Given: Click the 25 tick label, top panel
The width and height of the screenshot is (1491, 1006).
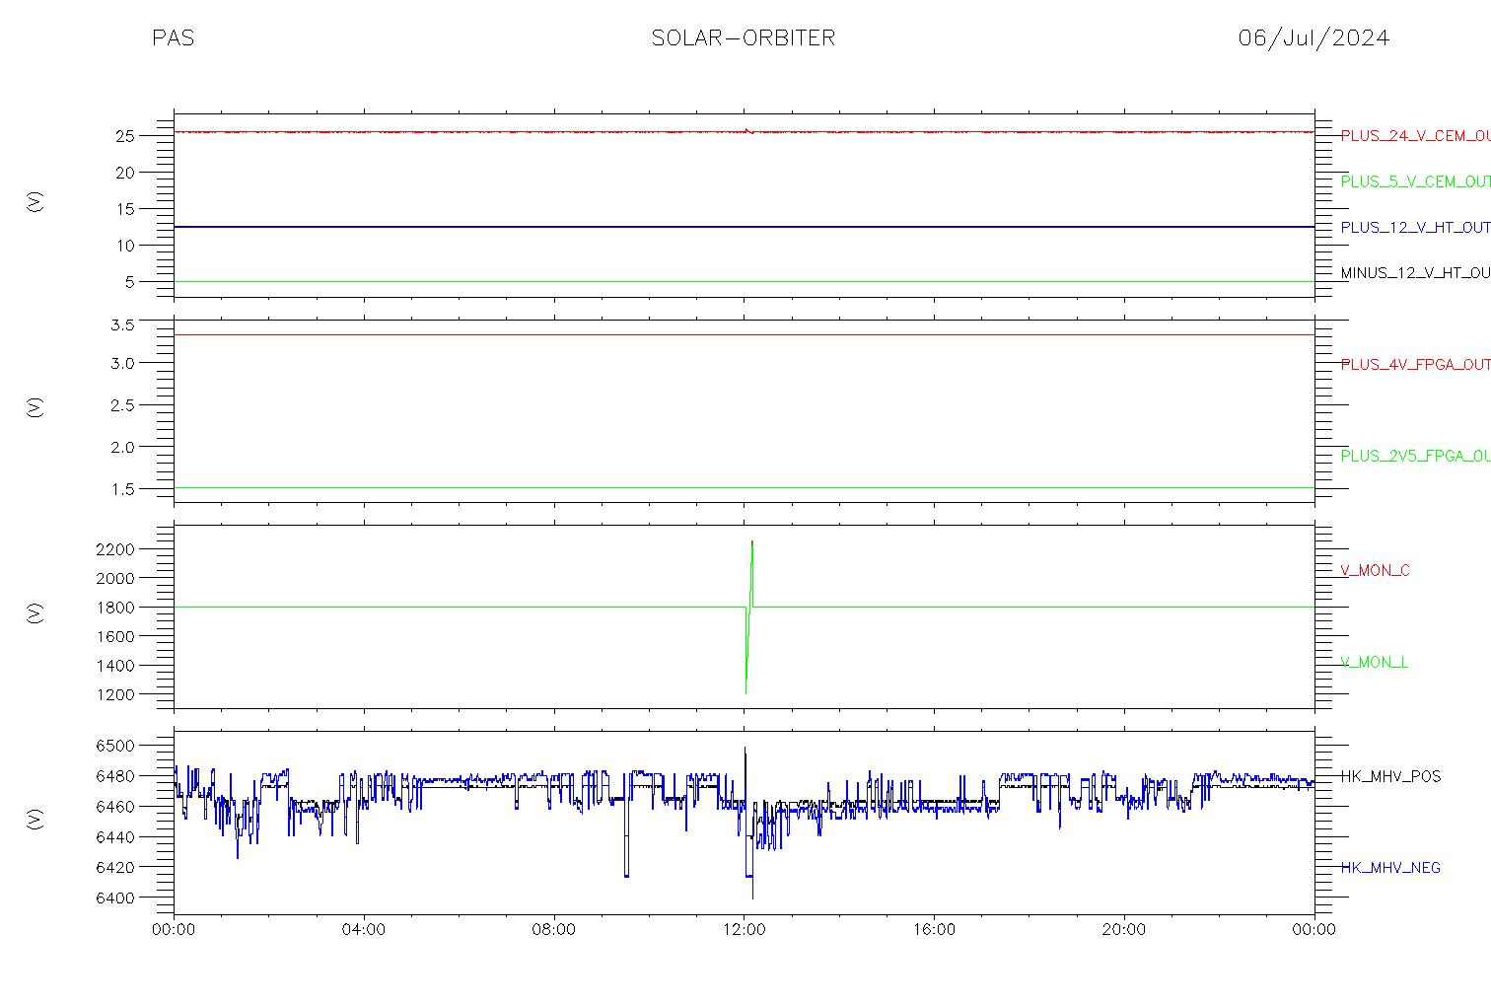Looking at the screenshot, I should pos(126,136).
